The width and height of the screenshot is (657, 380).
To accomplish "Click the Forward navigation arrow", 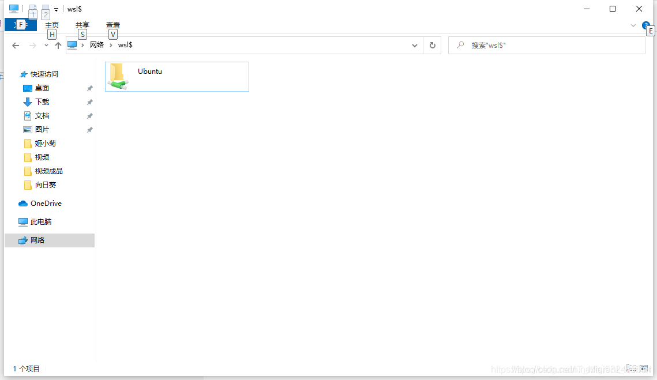I will (x=32, y=45).
